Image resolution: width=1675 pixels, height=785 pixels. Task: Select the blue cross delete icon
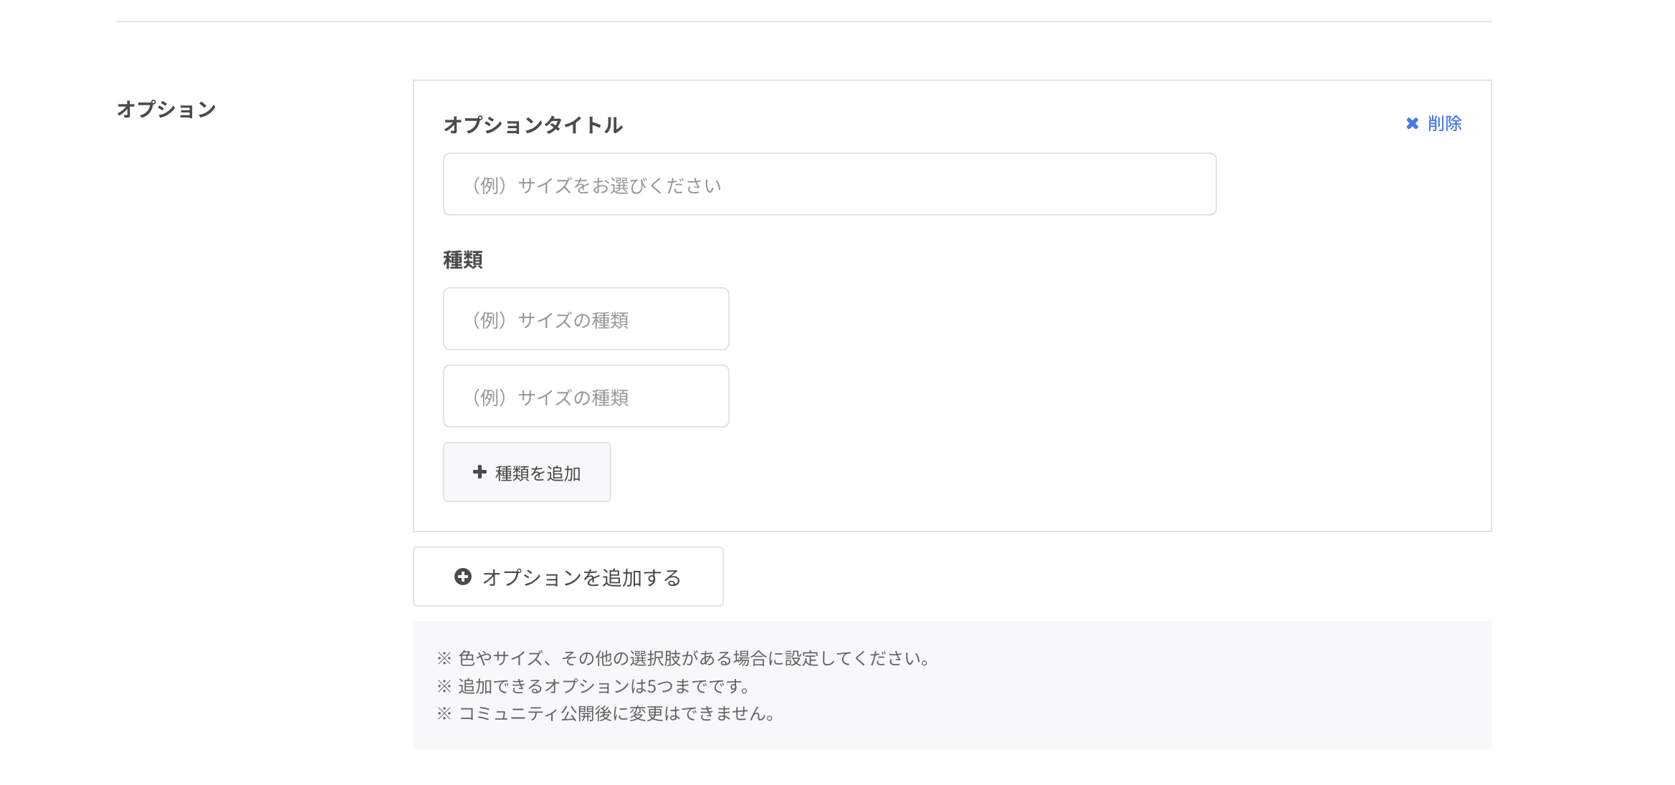click(x=1412, y=123)
